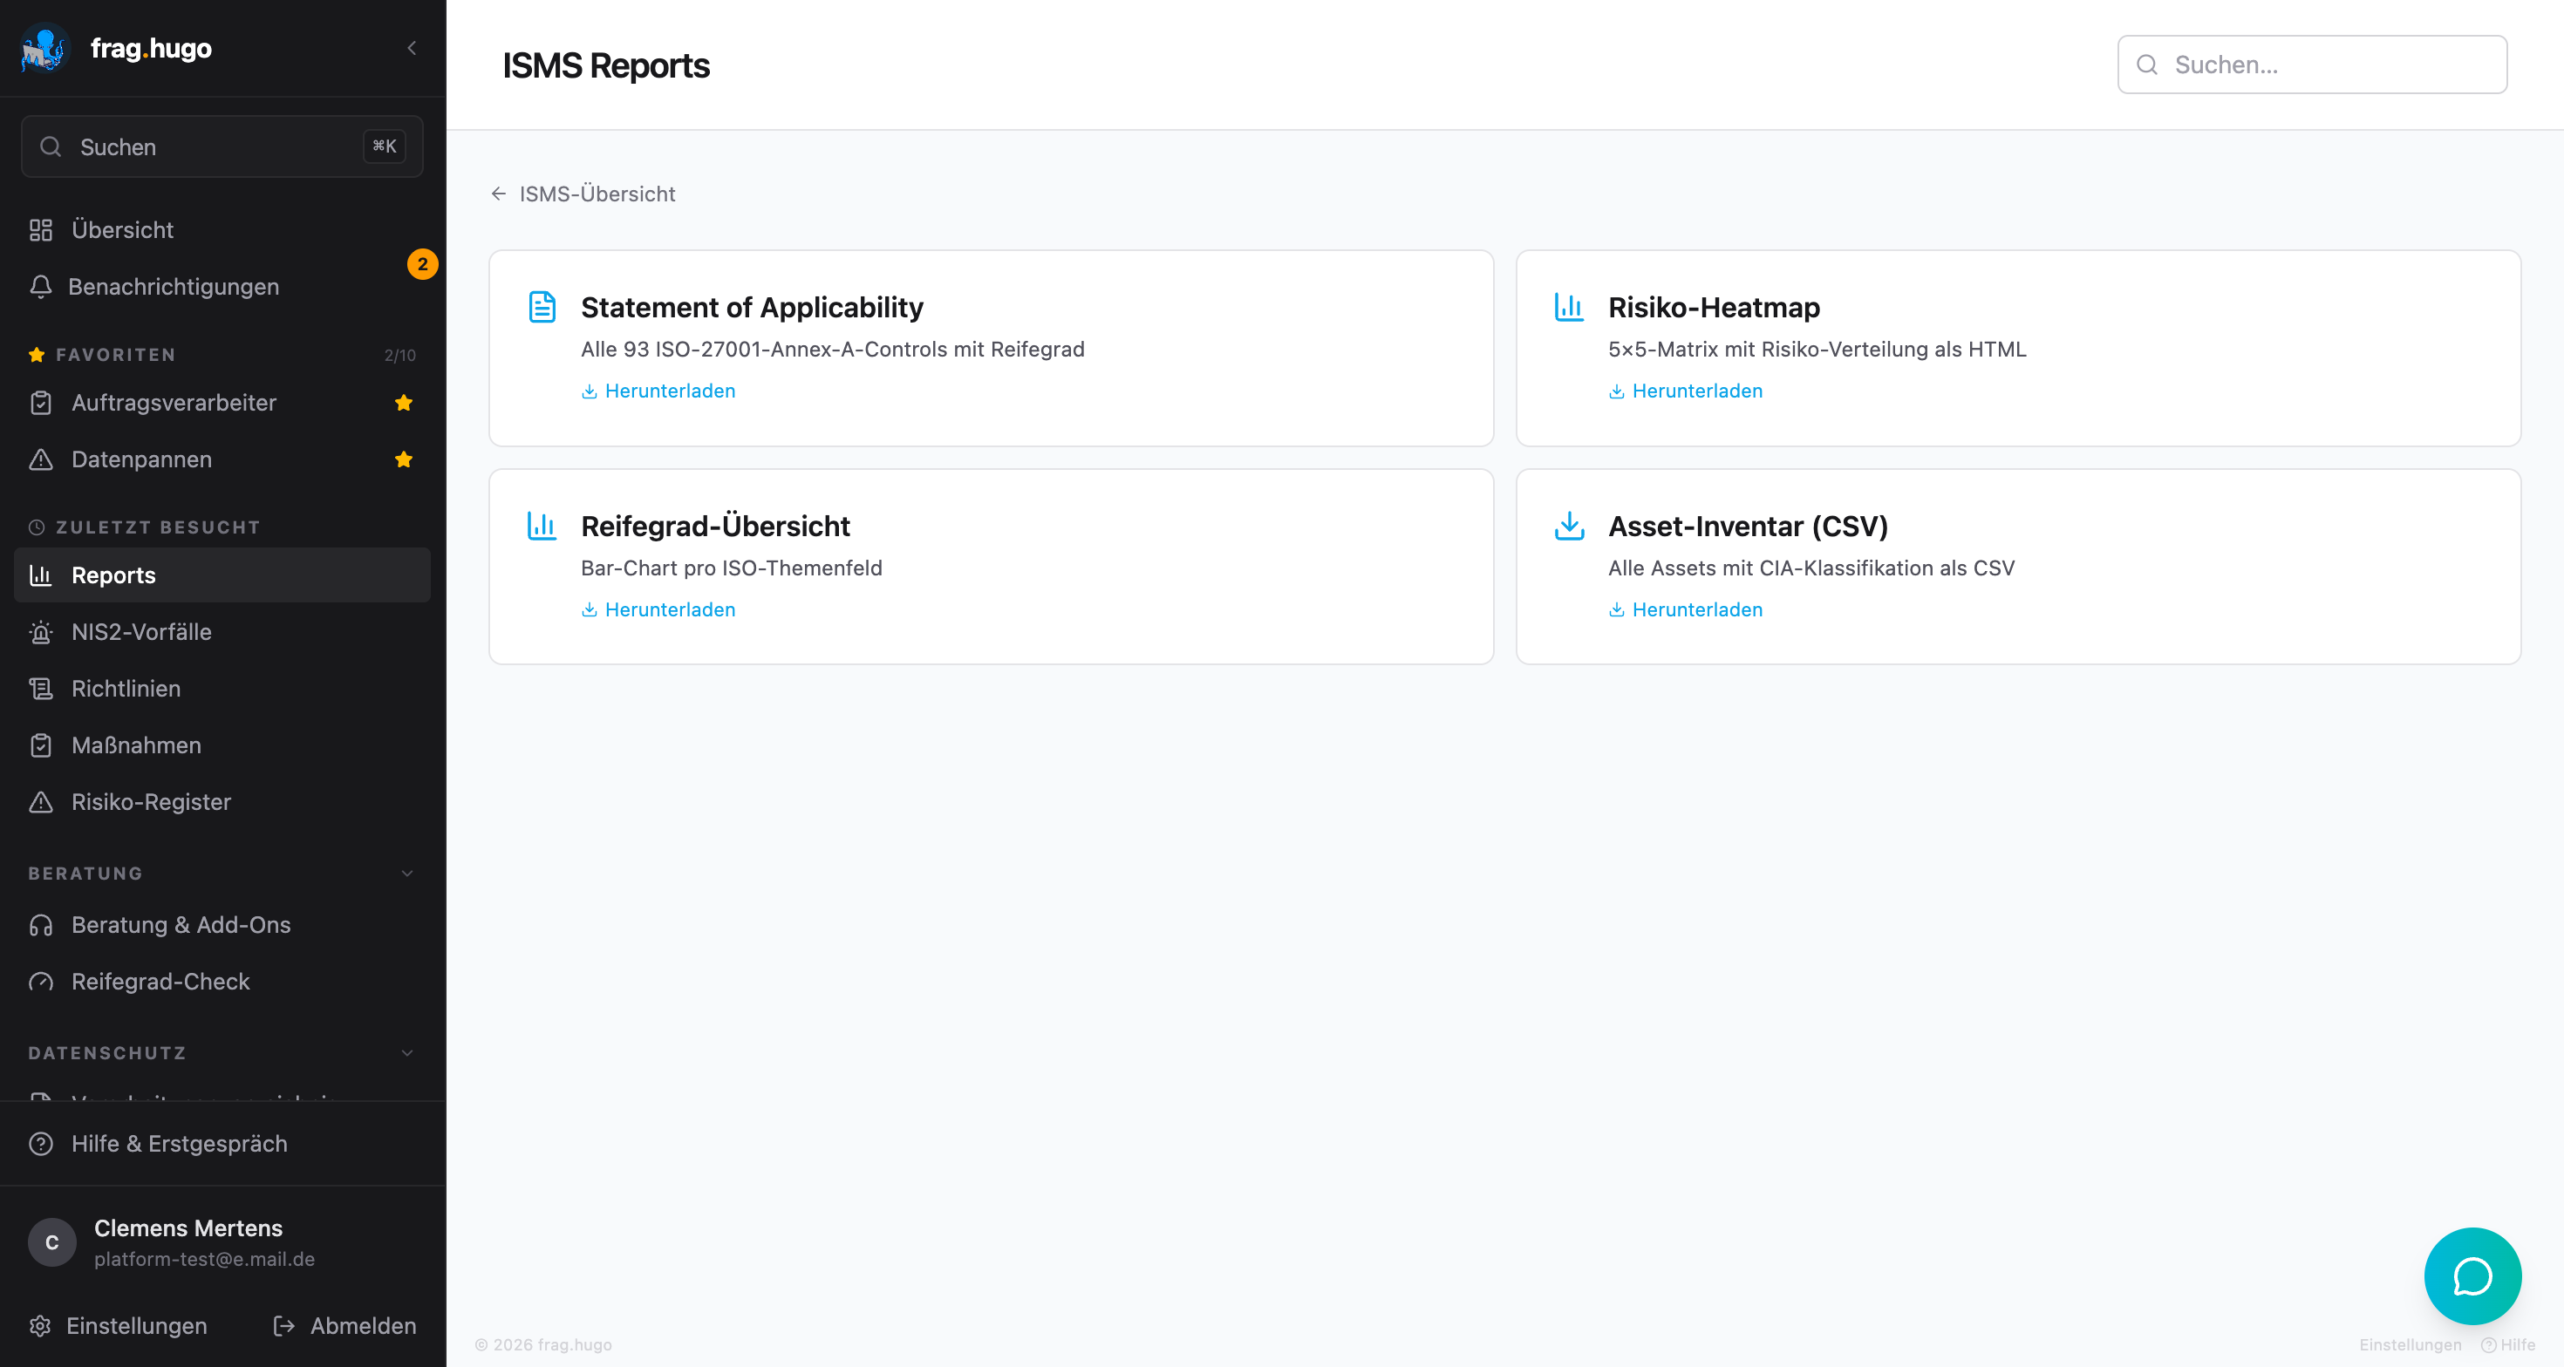Open Reifegrad-Check in the sidebar
The image size is (2564, 1367).
222,982
